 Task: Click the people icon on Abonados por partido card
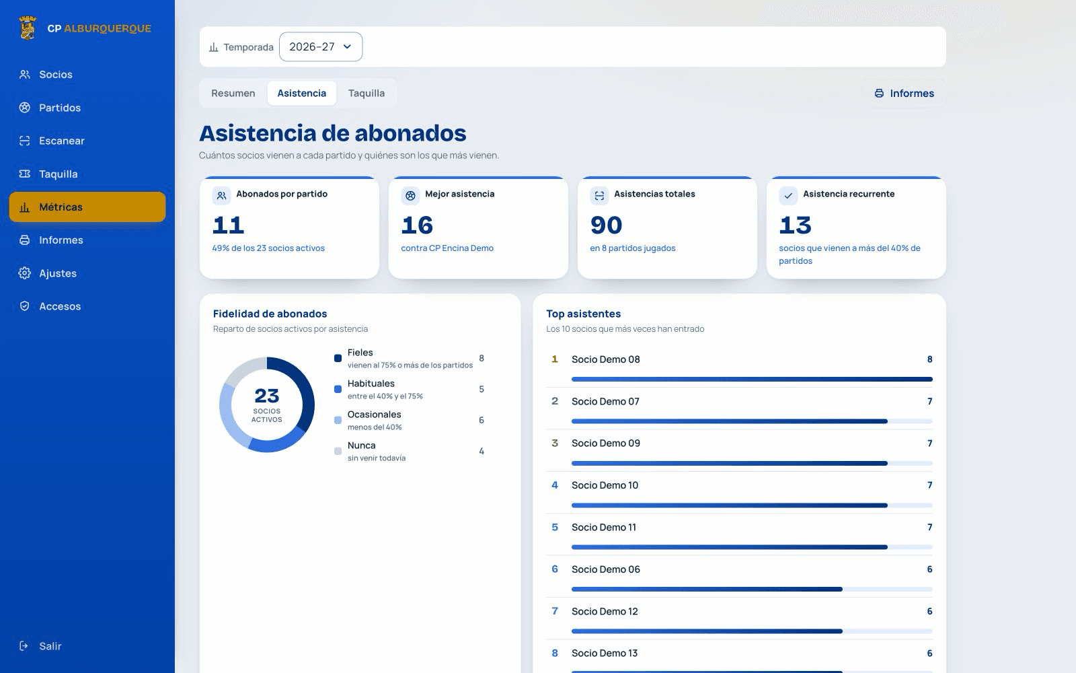coord(221,196)
